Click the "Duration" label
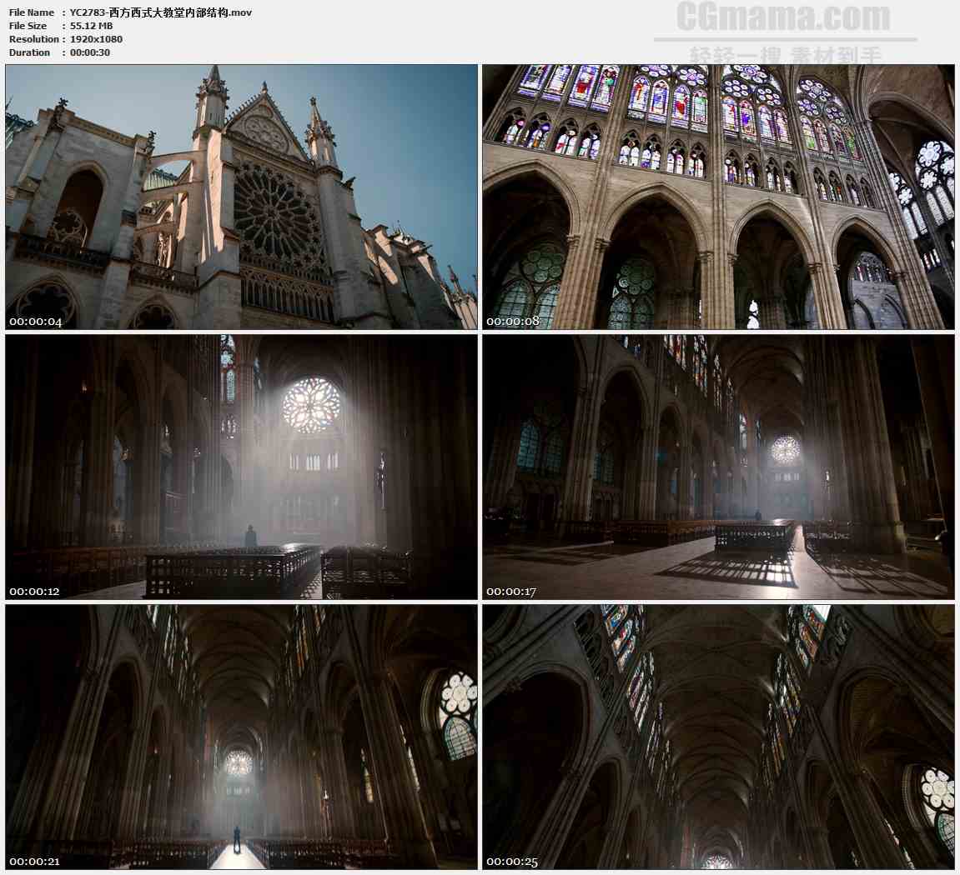Screen dimensions: 960x875 [29, 52]
